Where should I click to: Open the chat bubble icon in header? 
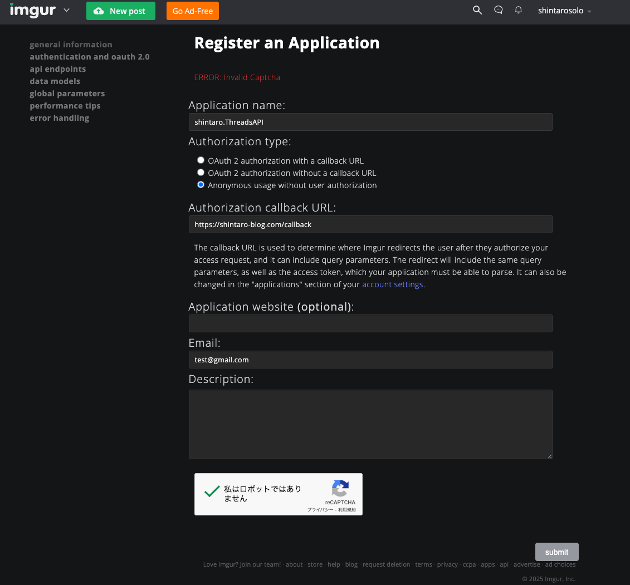(x=498, y=10)
